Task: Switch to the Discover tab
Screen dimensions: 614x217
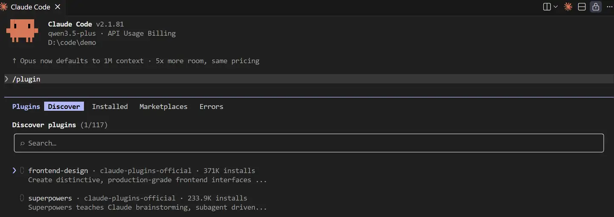Action: (64, 106)
